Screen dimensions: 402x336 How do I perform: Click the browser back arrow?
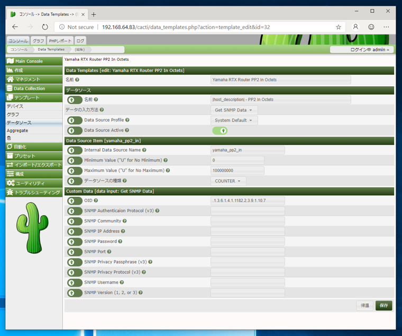[15, 27]
